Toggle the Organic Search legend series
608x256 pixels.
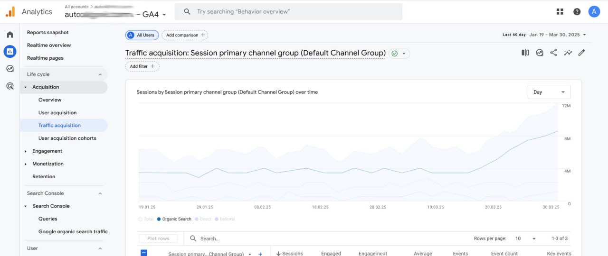tap(174, 219)
